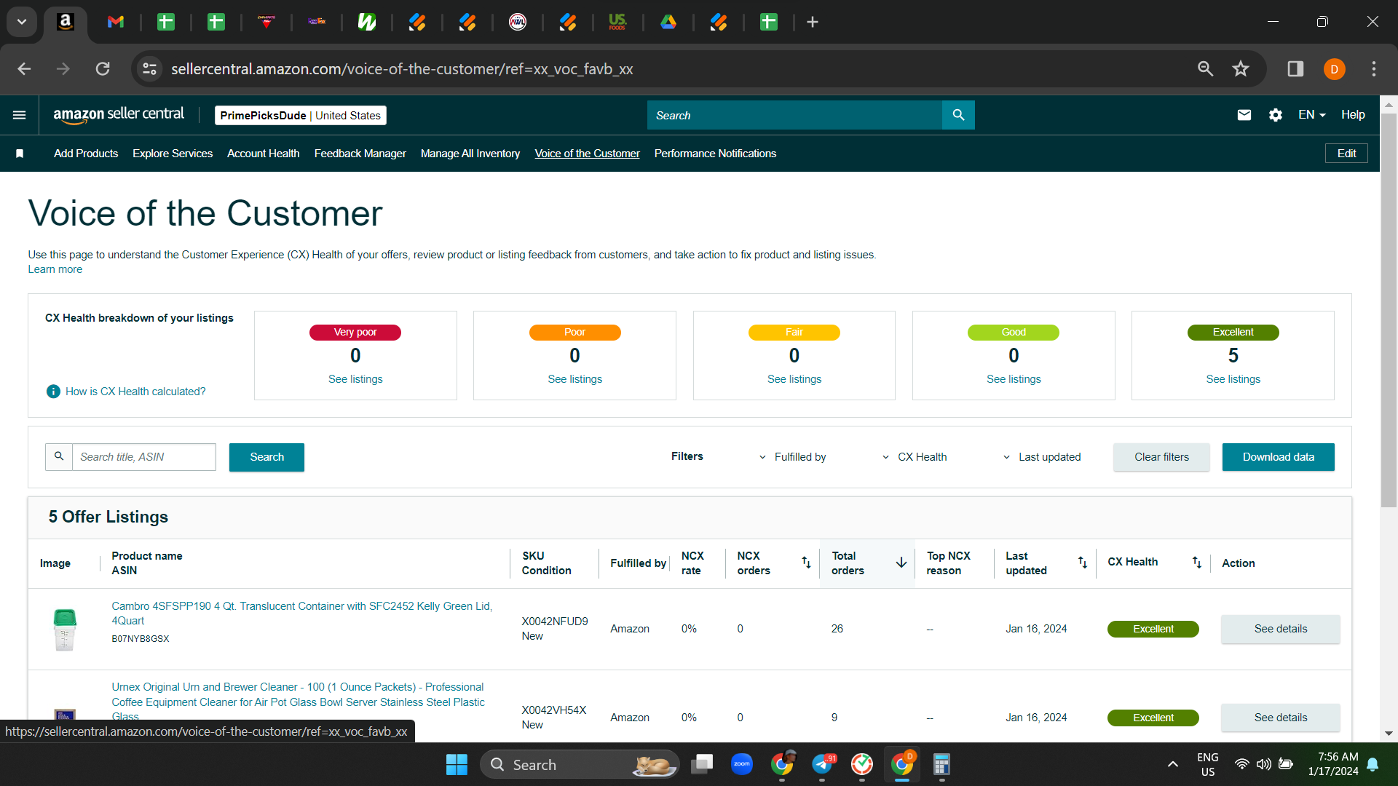Open the settings gear icon
Image resolution: width=1398 pixels, height=786 pixels.
coord(1276,115)
